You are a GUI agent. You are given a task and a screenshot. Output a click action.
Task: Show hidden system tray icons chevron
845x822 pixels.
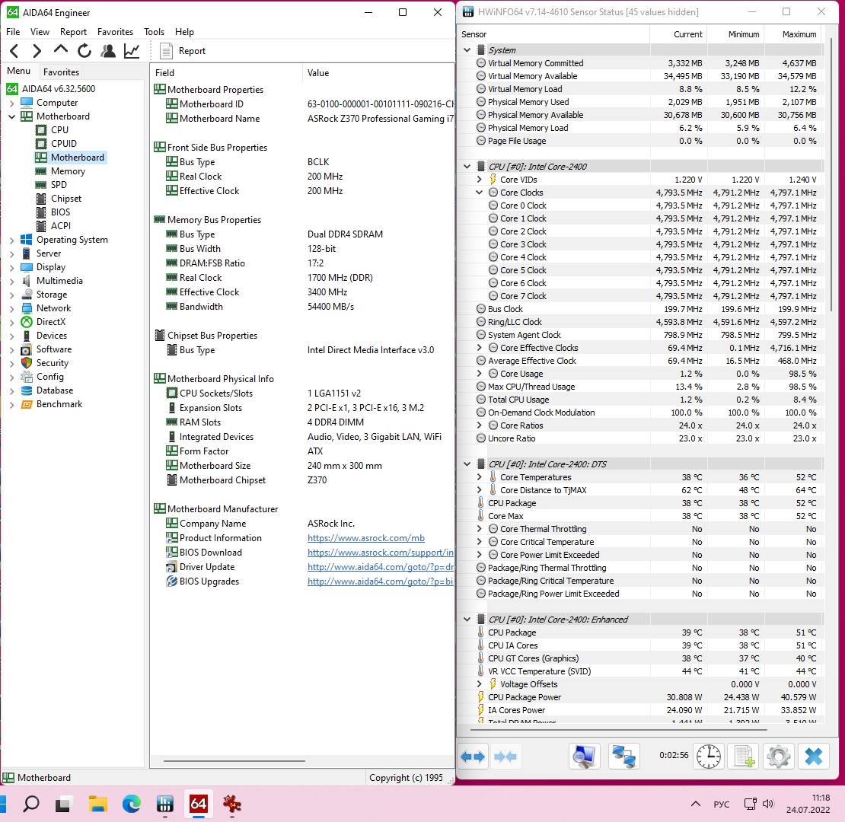tap(696, 804)
